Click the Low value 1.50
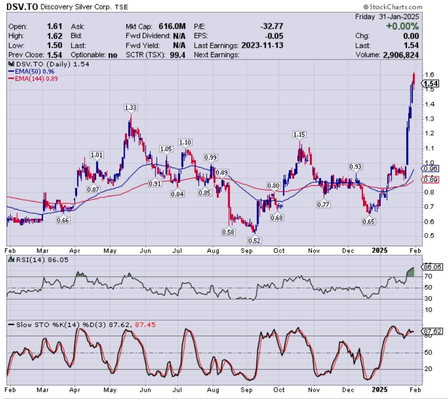448x399 pixels. (55, 46)
